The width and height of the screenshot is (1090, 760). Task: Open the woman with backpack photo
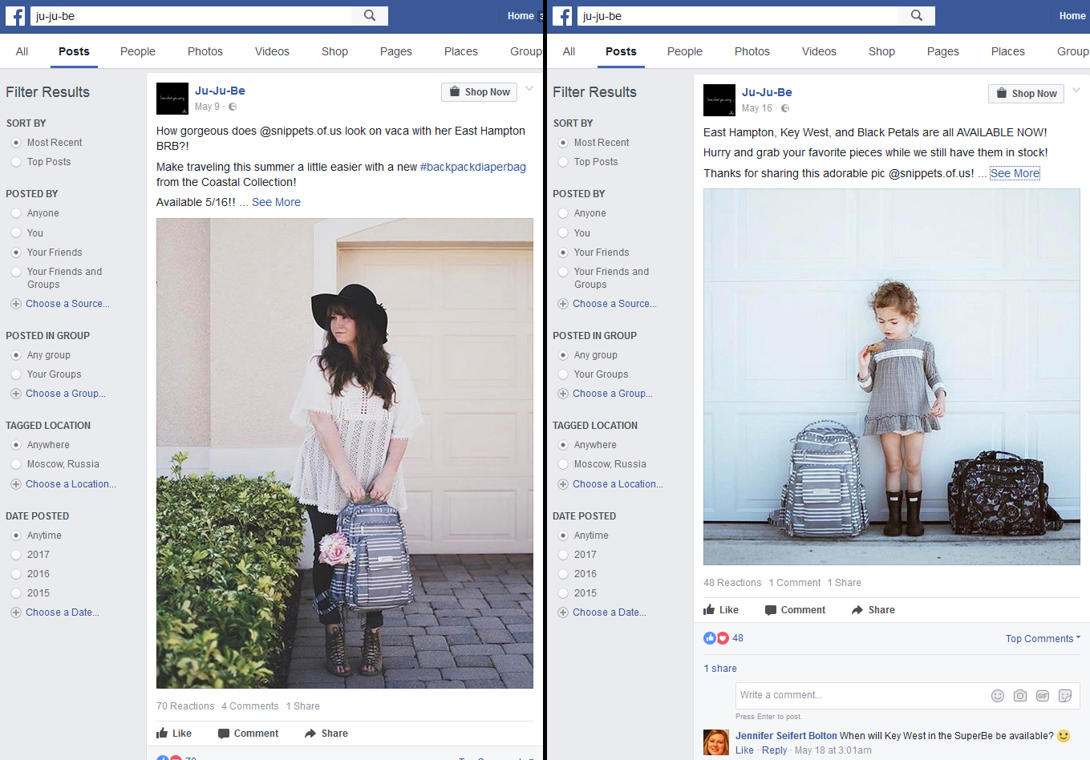point(345,453)
